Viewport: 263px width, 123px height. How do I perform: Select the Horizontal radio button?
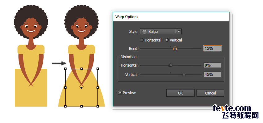[142, 40]
